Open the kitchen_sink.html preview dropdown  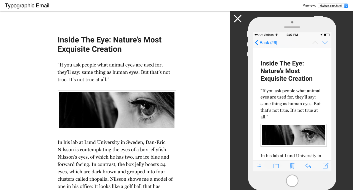click(333, 6)
